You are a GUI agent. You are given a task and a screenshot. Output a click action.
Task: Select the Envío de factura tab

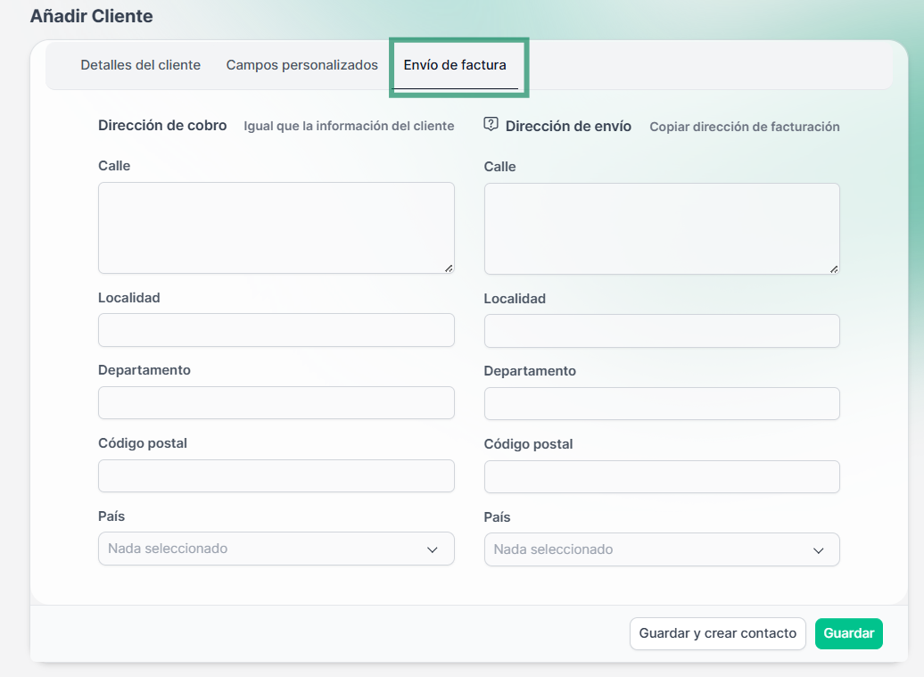455,65
